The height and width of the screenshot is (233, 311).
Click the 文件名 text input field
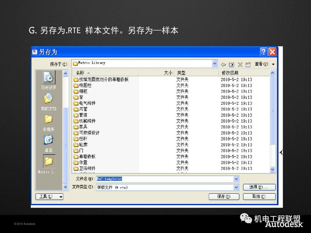pos(165,179)
